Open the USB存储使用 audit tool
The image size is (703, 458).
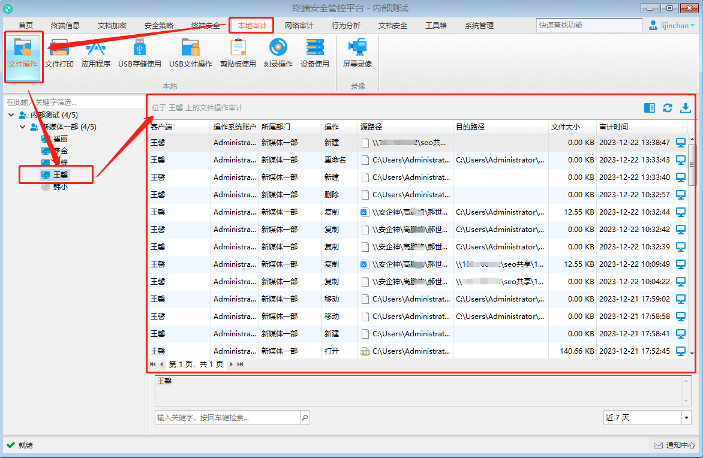(x=139, y=54)
